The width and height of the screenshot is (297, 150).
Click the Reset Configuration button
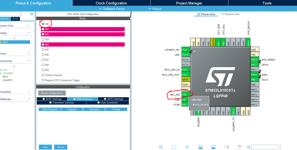[x=52, y=93]
